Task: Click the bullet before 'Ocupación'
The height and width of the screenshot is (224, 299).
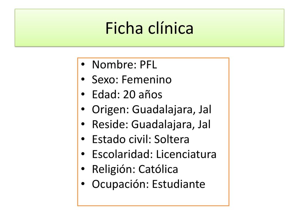Action: [x=83, y=184]
